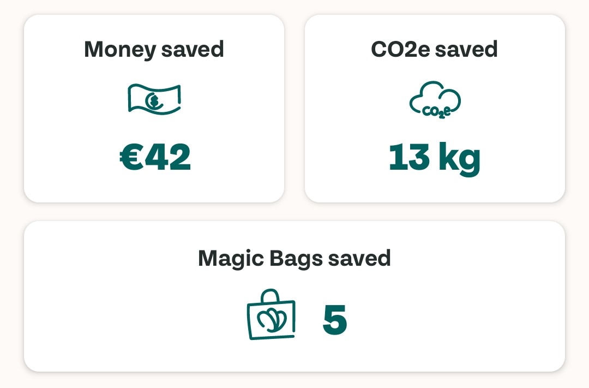Tap the Magic Bags count of 5

coord(335,320)
